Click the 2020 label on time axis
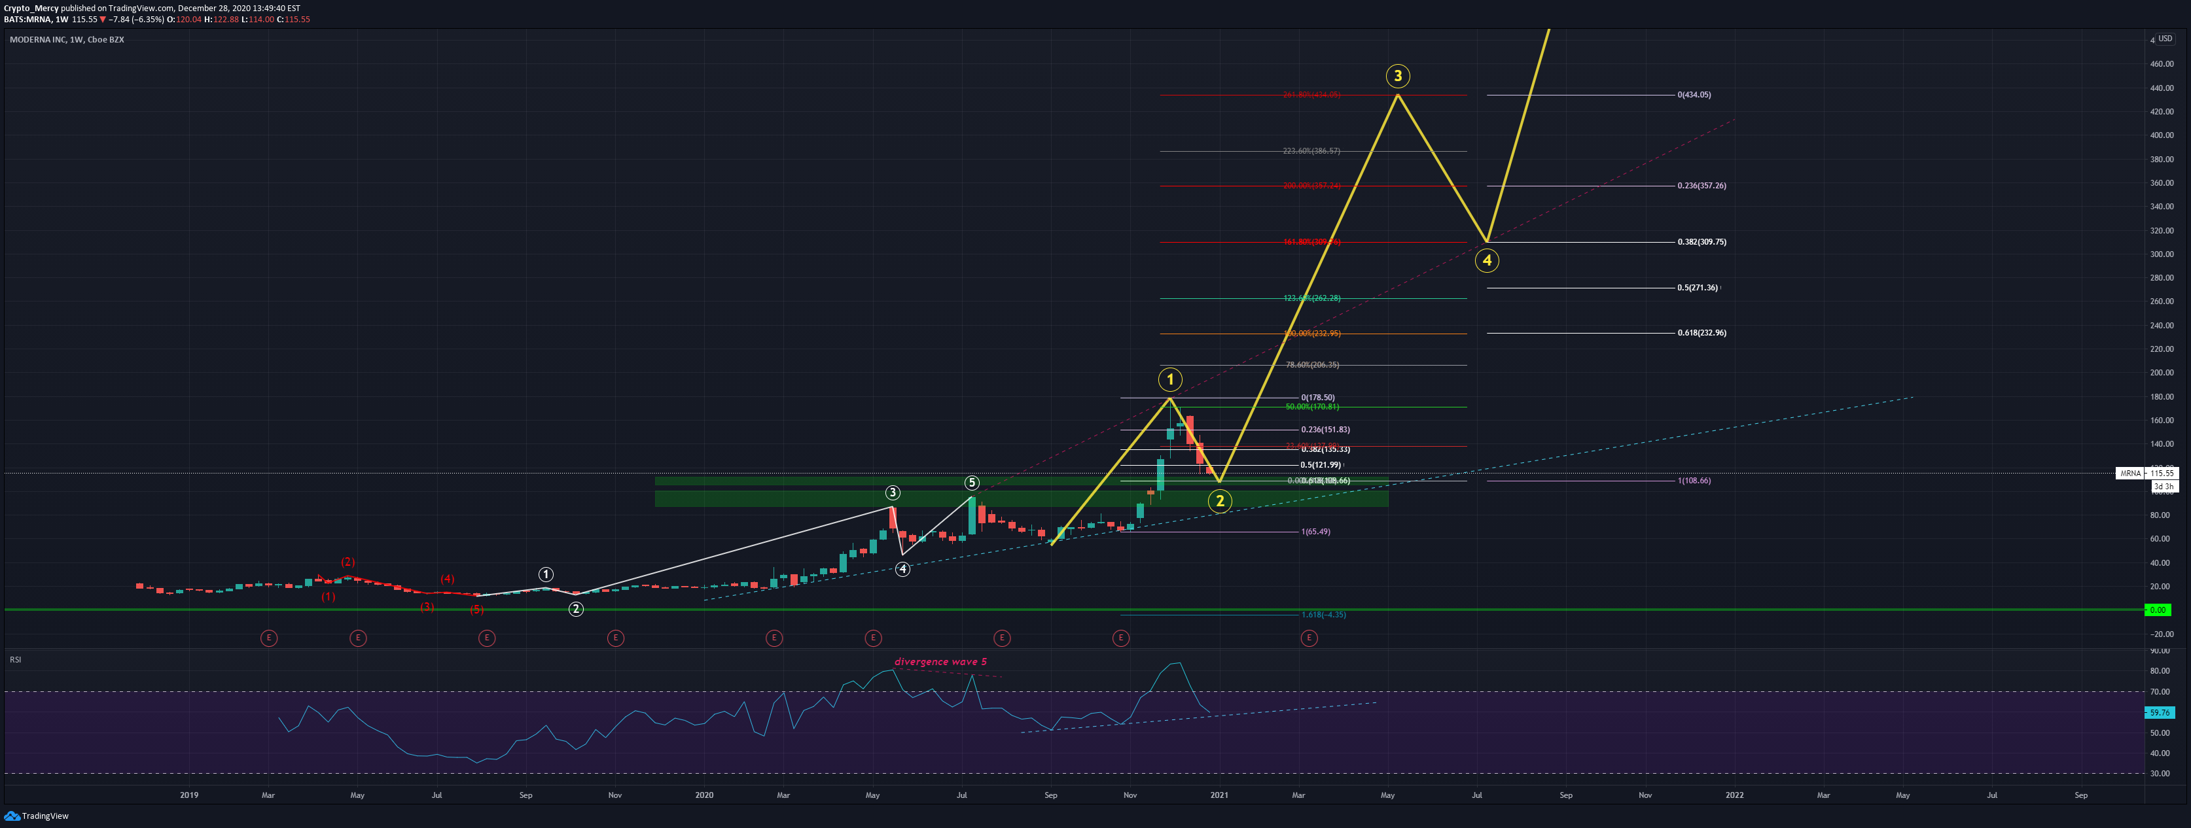This screenshot has width=2191, height=828. [704, 796]
